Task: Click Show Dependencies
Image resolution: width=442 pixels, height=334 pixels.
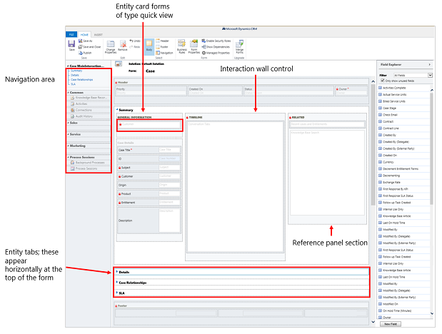Action: pyautogui.click(x=216, y=47)
